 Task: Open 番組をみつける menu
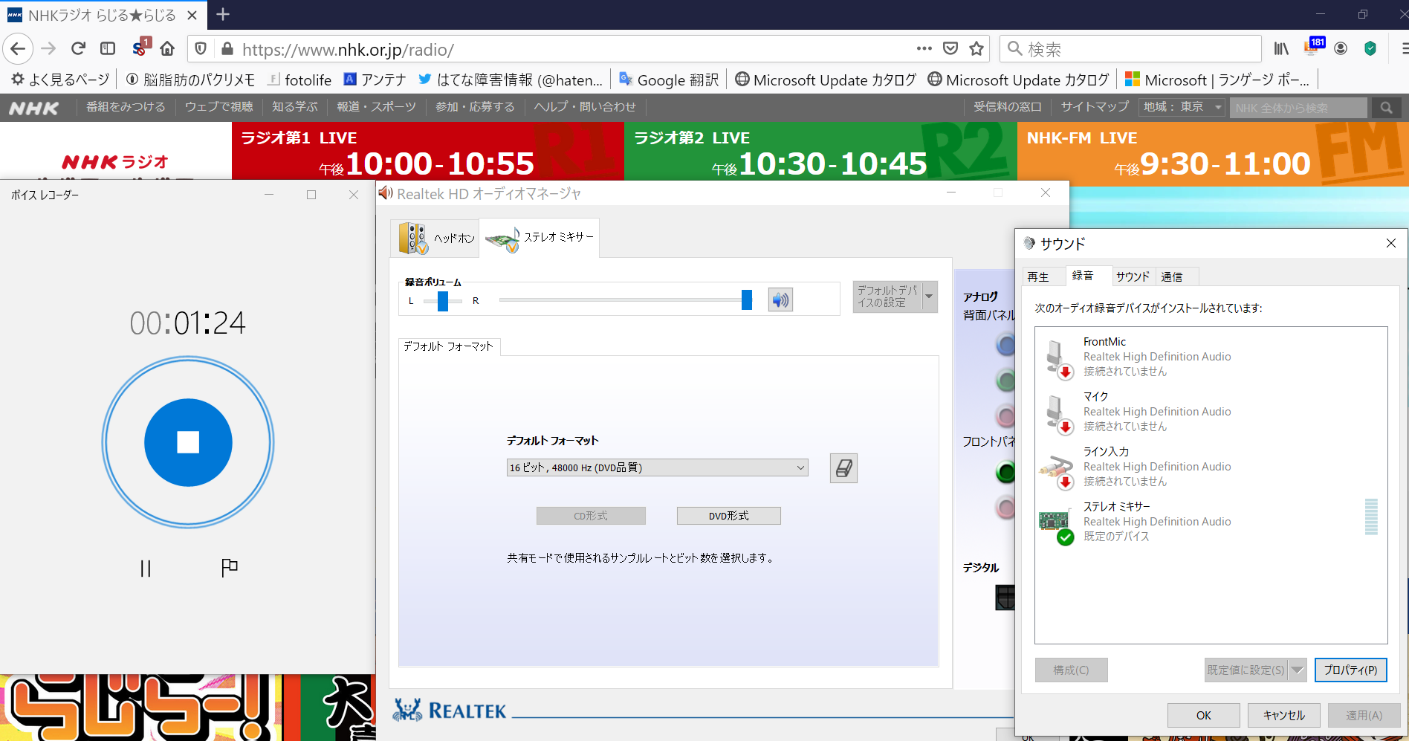click(x=126, y=107)
